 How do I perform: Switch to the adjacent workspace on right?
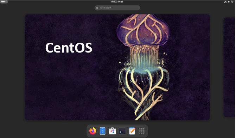click(229, 67)
